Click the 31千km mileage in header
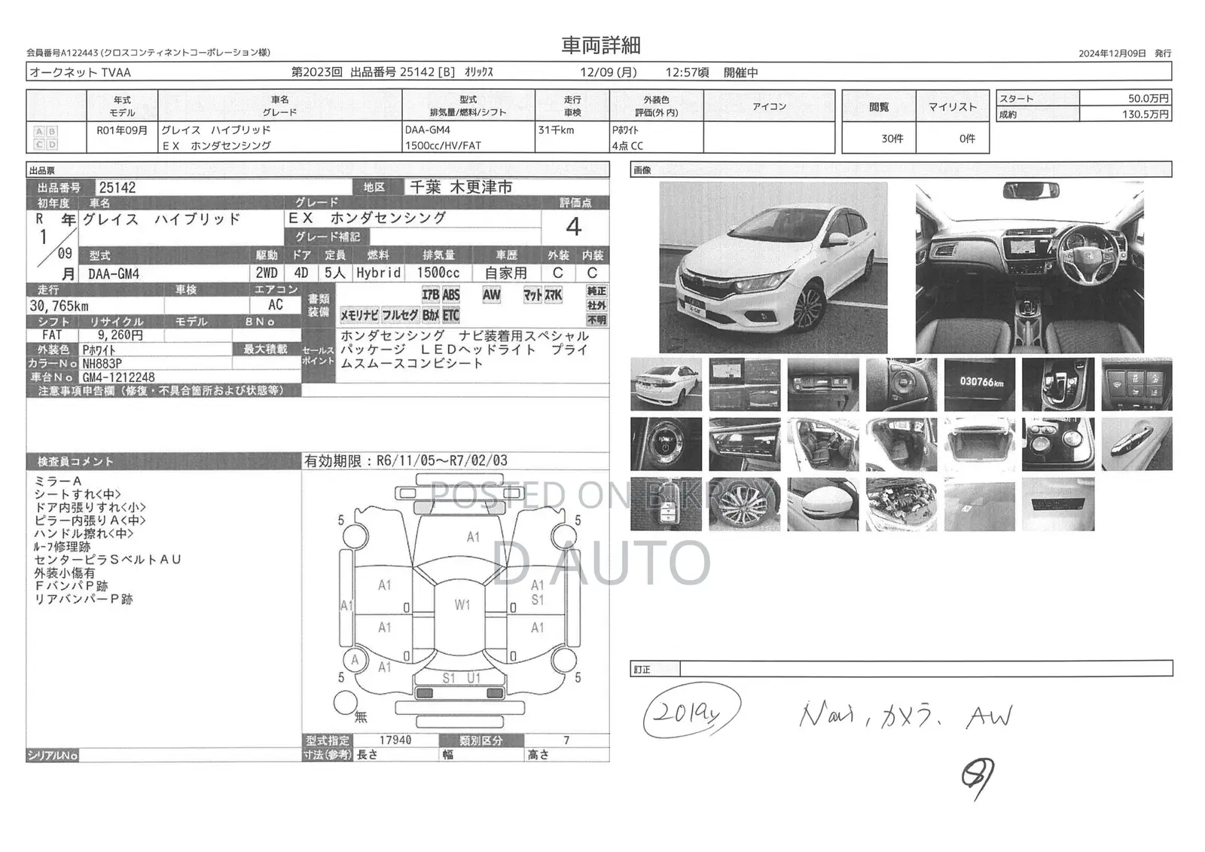The width and height of the screenshot is (1205, 852). [556, 130]
